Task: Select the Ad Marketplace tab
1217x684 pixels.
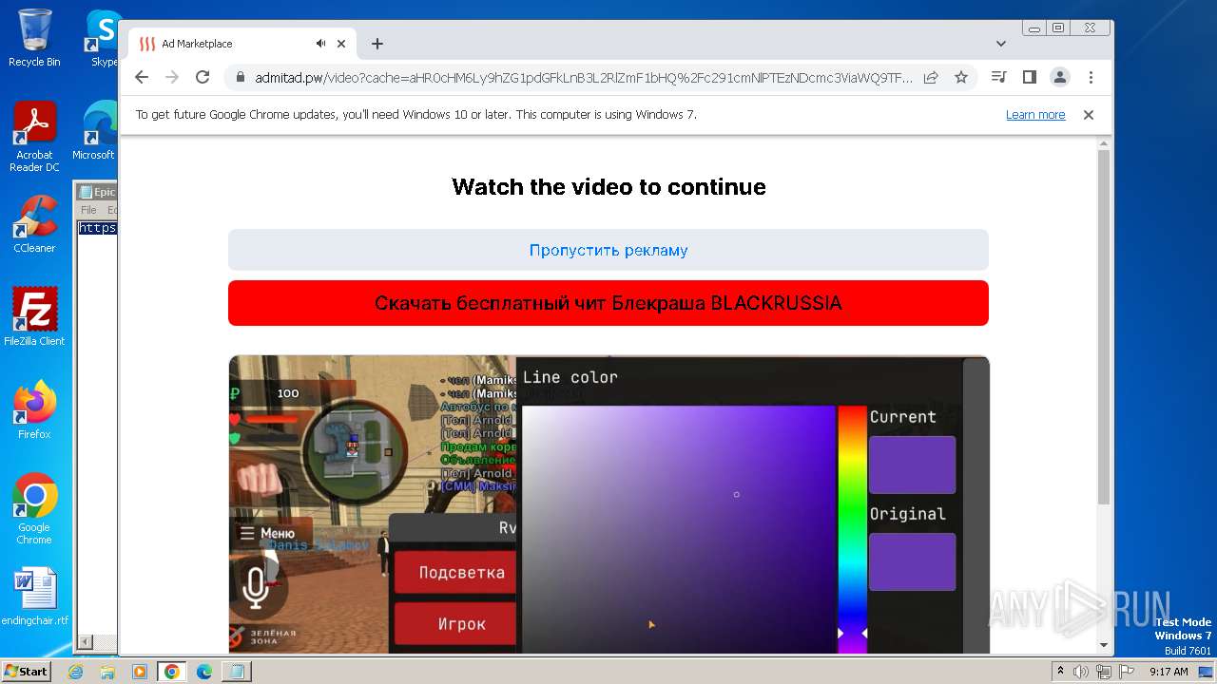Action: coord(242,44)
